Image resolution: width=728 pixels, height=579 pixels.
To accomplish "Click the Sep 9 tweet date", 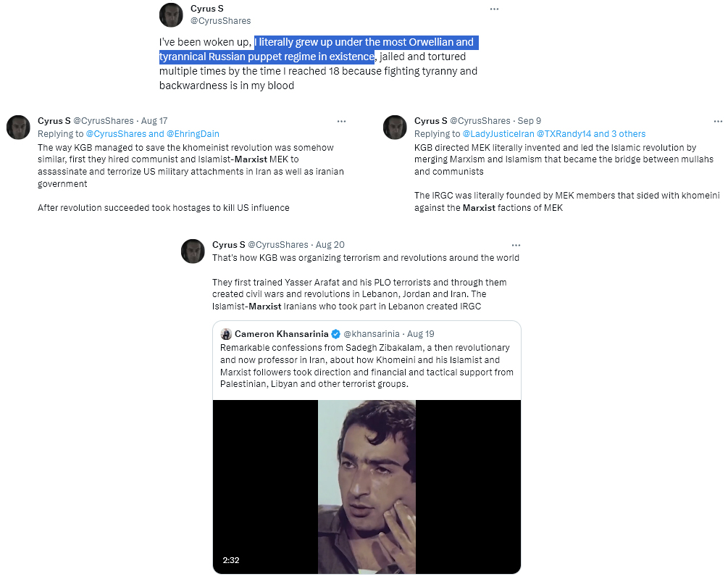I will pos(530,121).
